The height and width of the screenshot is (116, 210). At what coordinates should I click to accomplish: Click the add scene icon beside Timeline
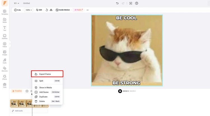click(27, 91)
